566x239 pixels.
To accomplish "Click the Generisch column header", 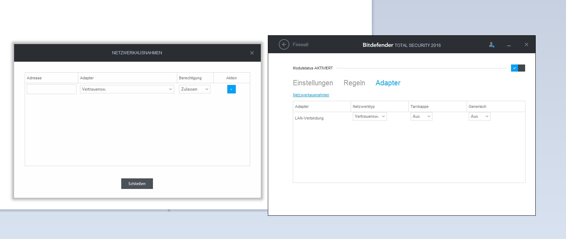I will pyautogui.click(x=496, y=106).
